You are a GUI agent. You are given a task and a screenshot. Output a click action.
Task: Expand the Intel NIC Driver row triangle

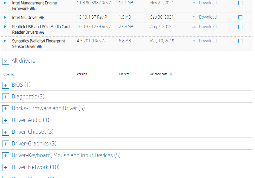(x=5, y=17)
